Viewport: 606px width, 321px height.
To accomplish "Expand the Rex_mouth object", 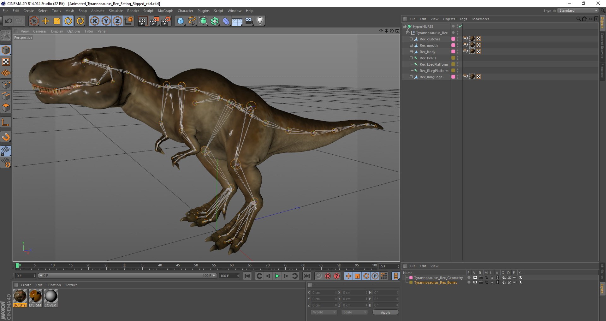I will point(411,45).
